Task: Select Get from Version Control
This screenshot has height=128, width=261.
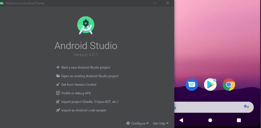Action: [78, 85]
